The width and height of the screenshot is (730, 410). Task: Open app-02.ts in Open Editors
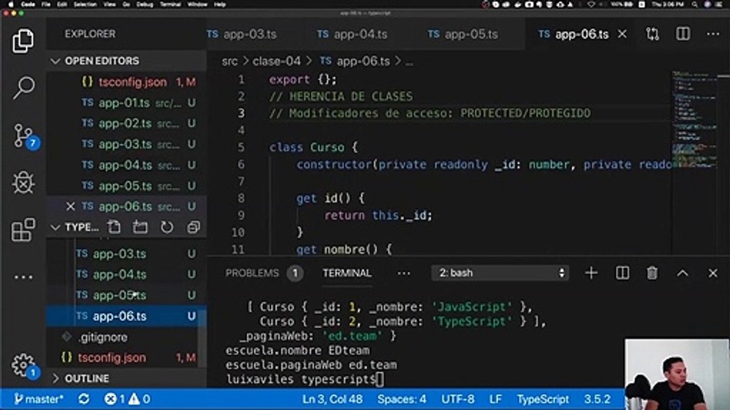[127, 124]
